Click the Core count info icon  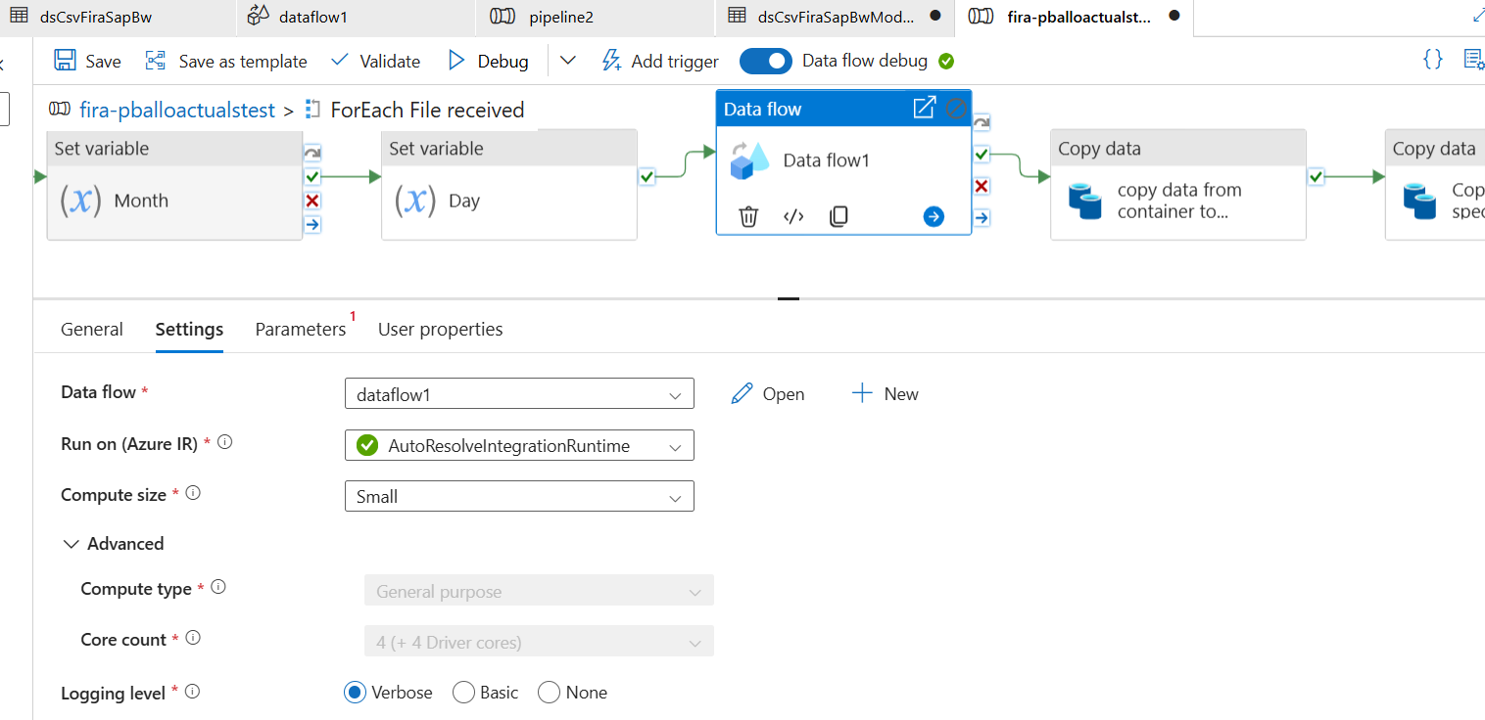(x=193, y=638)
